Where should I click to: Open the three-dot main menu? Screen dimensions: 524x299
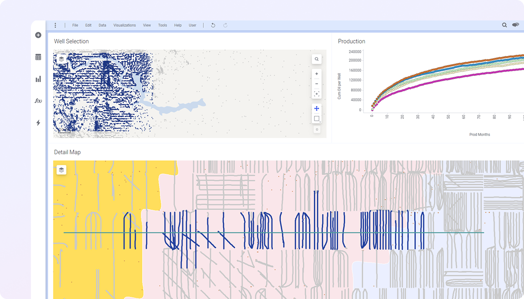[55, 25]
